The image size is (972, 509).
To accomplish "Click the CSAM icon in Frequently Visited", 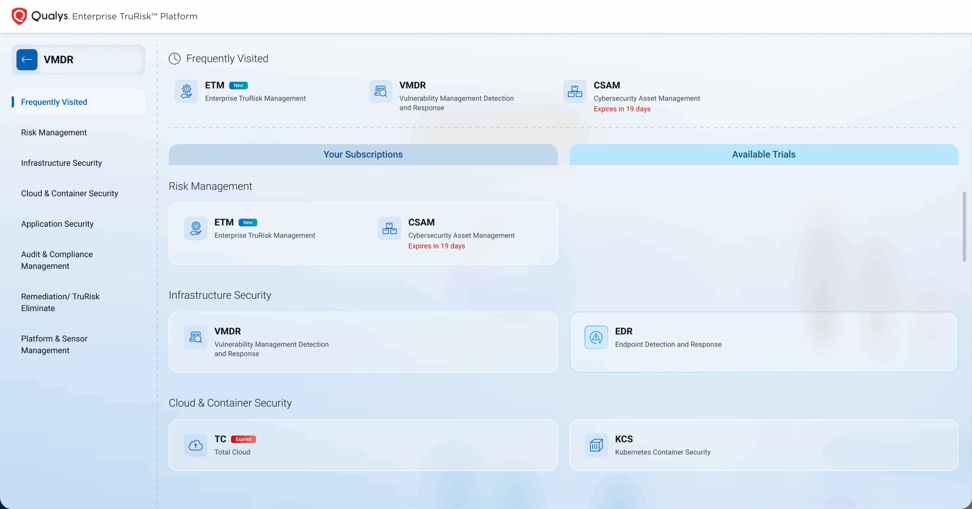I will (x=575, y=91).
